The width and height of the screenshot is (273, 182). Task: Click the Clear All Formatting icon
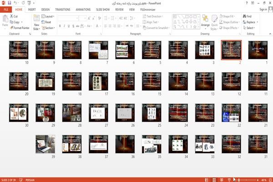[x=99, y=18]
